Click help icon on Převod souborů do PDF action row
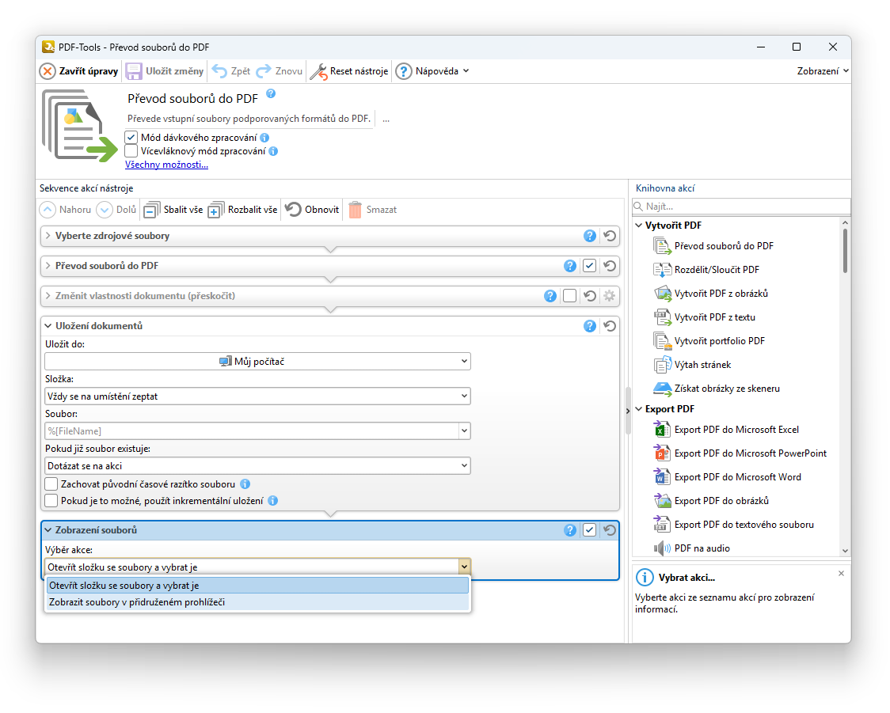Image resolution: width=890 pixels, height=713 pixels. tap(570, 266)
